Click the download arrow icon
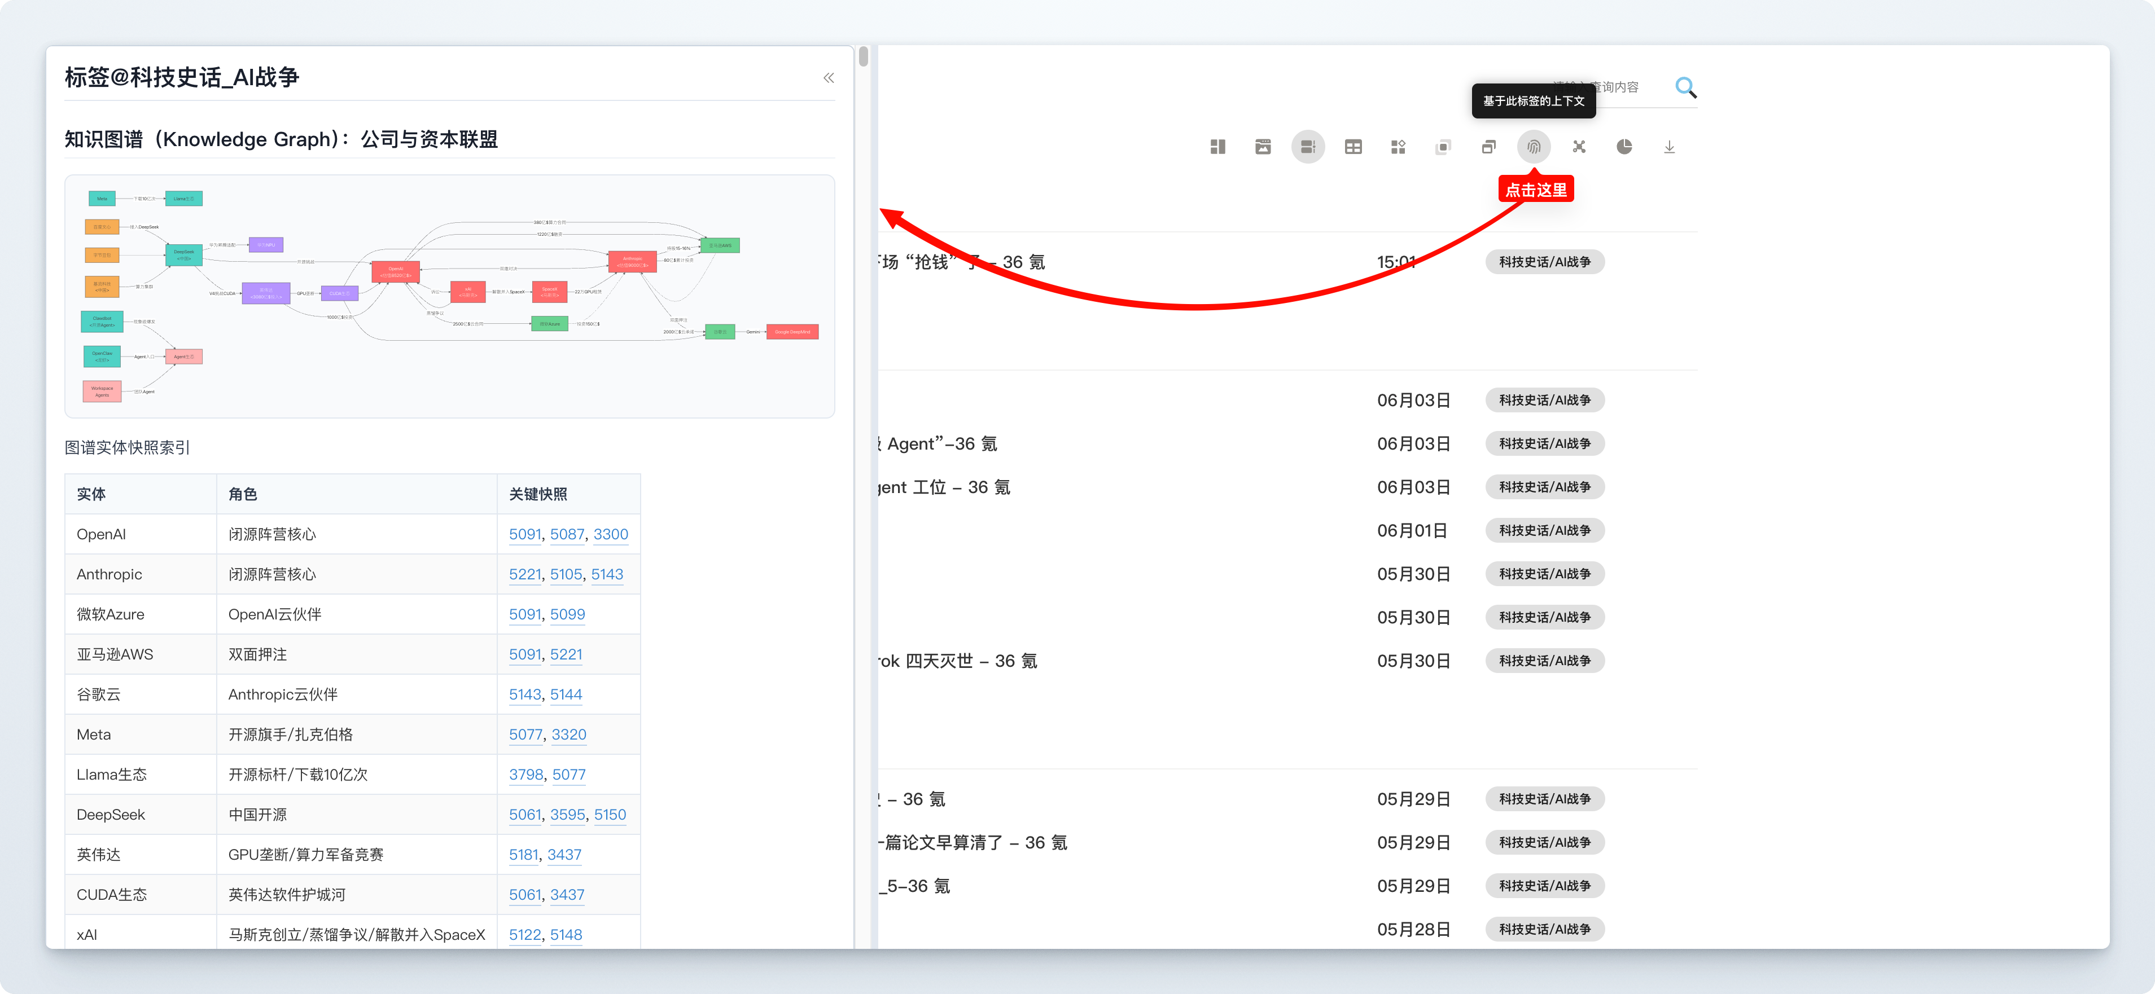This screenshot has height=994, width=2155. point(1670,147)
